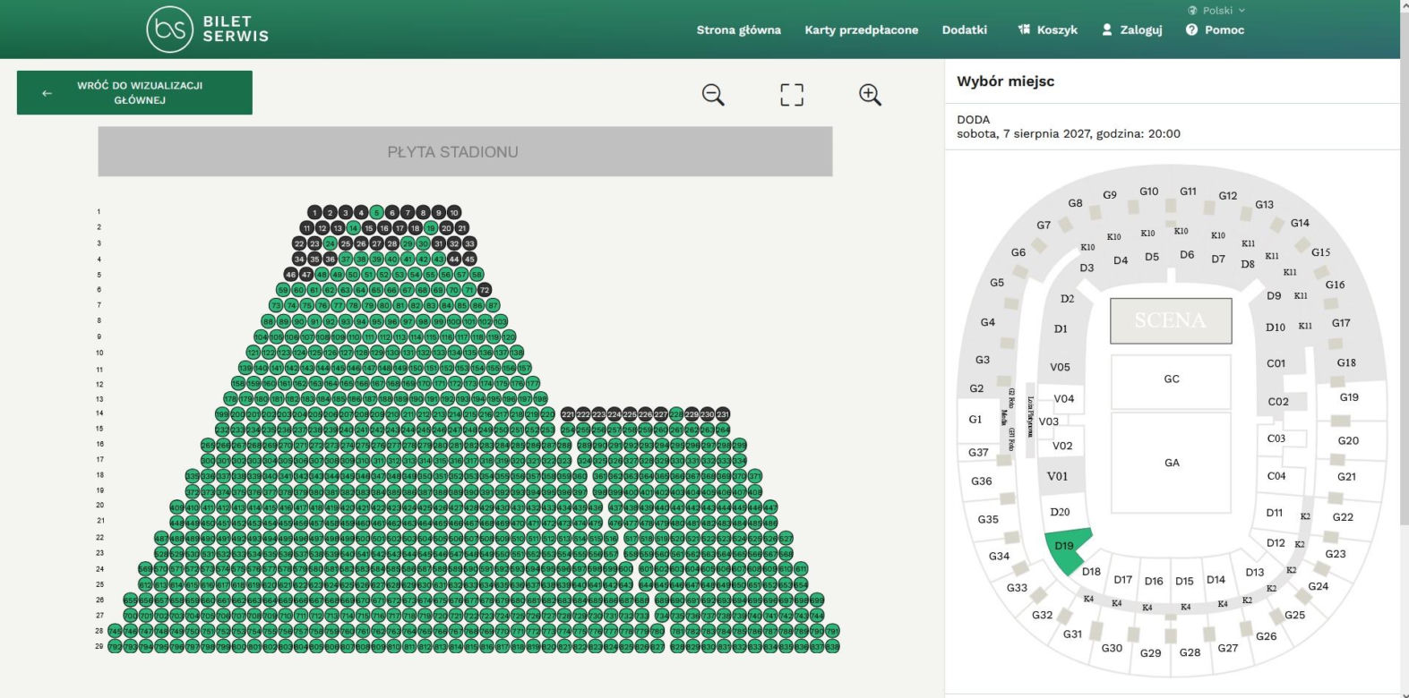The width and height of the screenshot is (1409, 698).
Task: Choose sector G10 on the stadium map
Action: (x=1149, y=192)
